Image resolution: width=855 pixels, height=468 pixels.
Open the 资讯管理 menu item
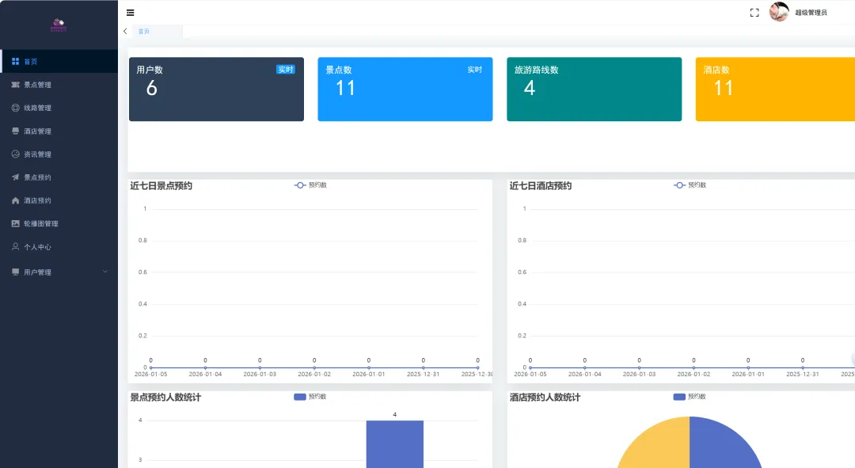click(x=59, y=154)
